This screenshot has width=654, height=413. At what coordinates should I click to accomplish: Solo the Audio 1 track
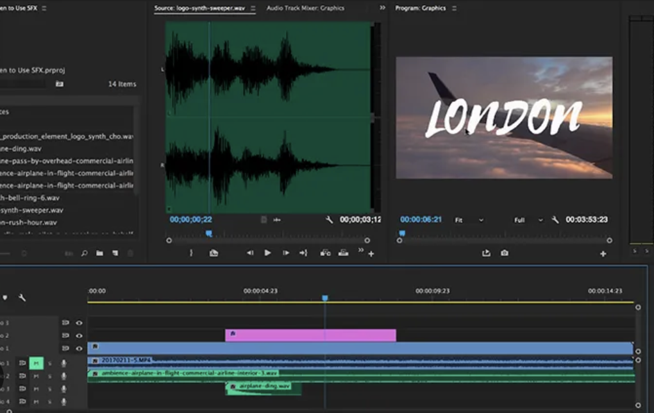49,364
